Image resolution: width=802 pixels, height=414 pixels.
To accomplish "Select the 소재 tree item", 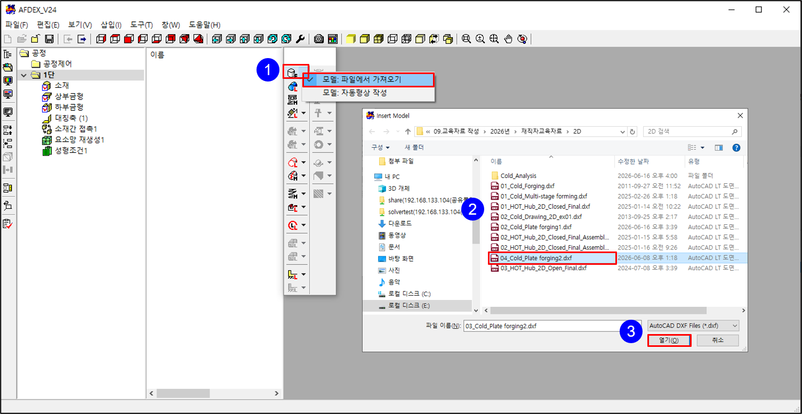I will (x=62, y=86).
